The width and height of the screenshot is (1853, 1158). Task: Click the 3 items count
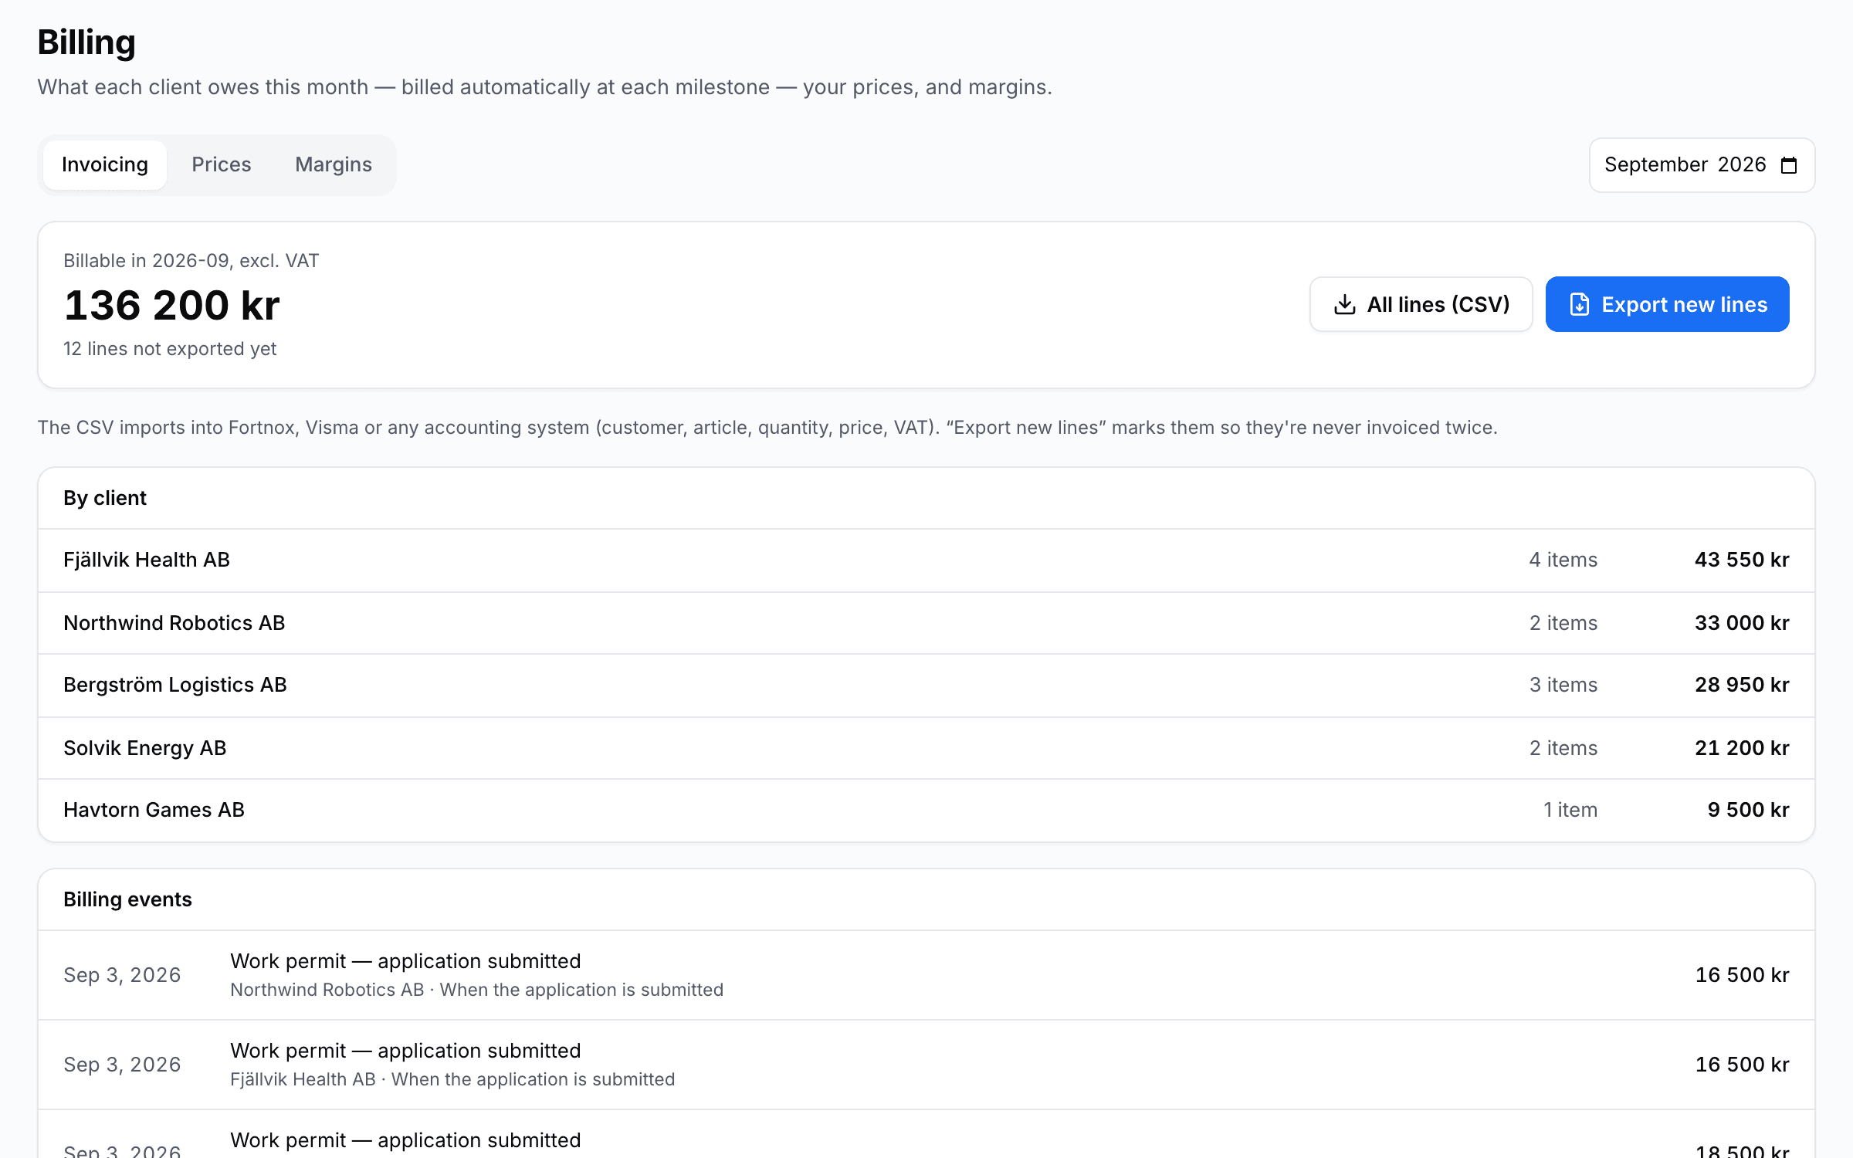(x=1563, y=685)
